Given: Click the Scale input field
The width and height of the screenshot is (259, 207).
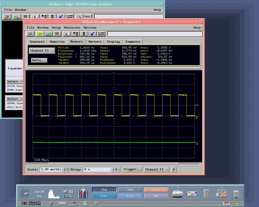Looking at the screenshot, I should pyautogui.click(x=51, y=169).
